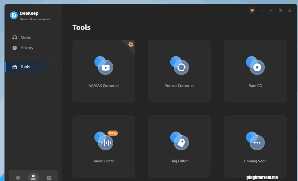The height and width of the screenshot is (181, 298).
Task: Open the Tag Editor icon
Action: 180,141
